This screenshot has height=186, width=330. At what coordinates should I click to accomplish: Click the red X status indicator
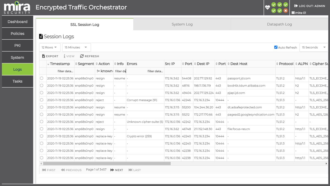pos(286,11)
